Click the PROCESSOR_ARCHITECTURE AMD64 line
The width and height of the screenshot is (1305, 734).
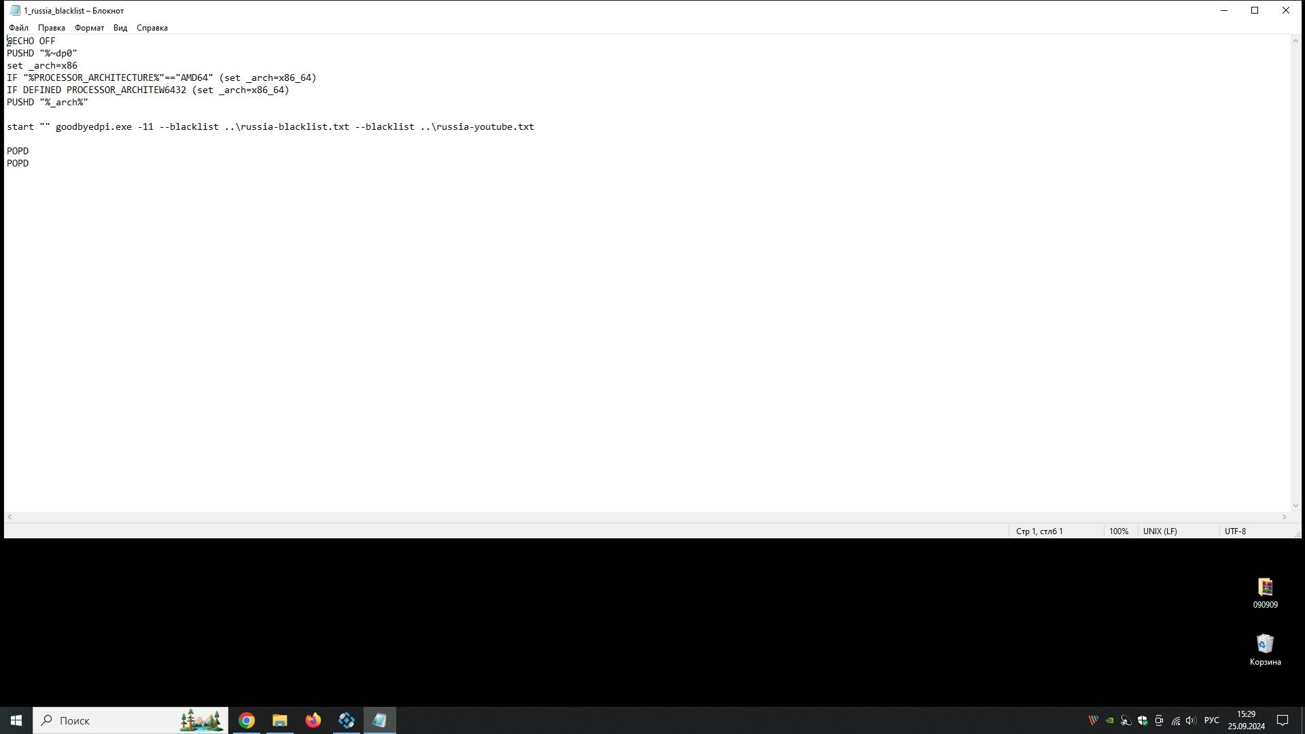coord(162,77)
